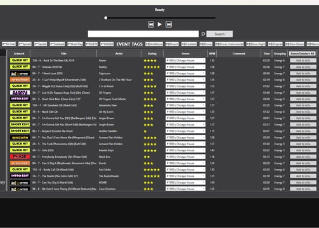Sort by the Grouping column header
This screenshot has height=228, width=319.
point(280,54)
